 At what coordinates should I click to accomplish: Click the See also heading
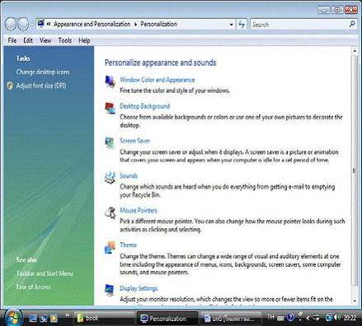tap(26, 260)
